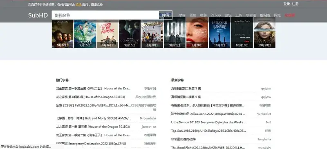Open the 电影 navigation item

[203, 15]
